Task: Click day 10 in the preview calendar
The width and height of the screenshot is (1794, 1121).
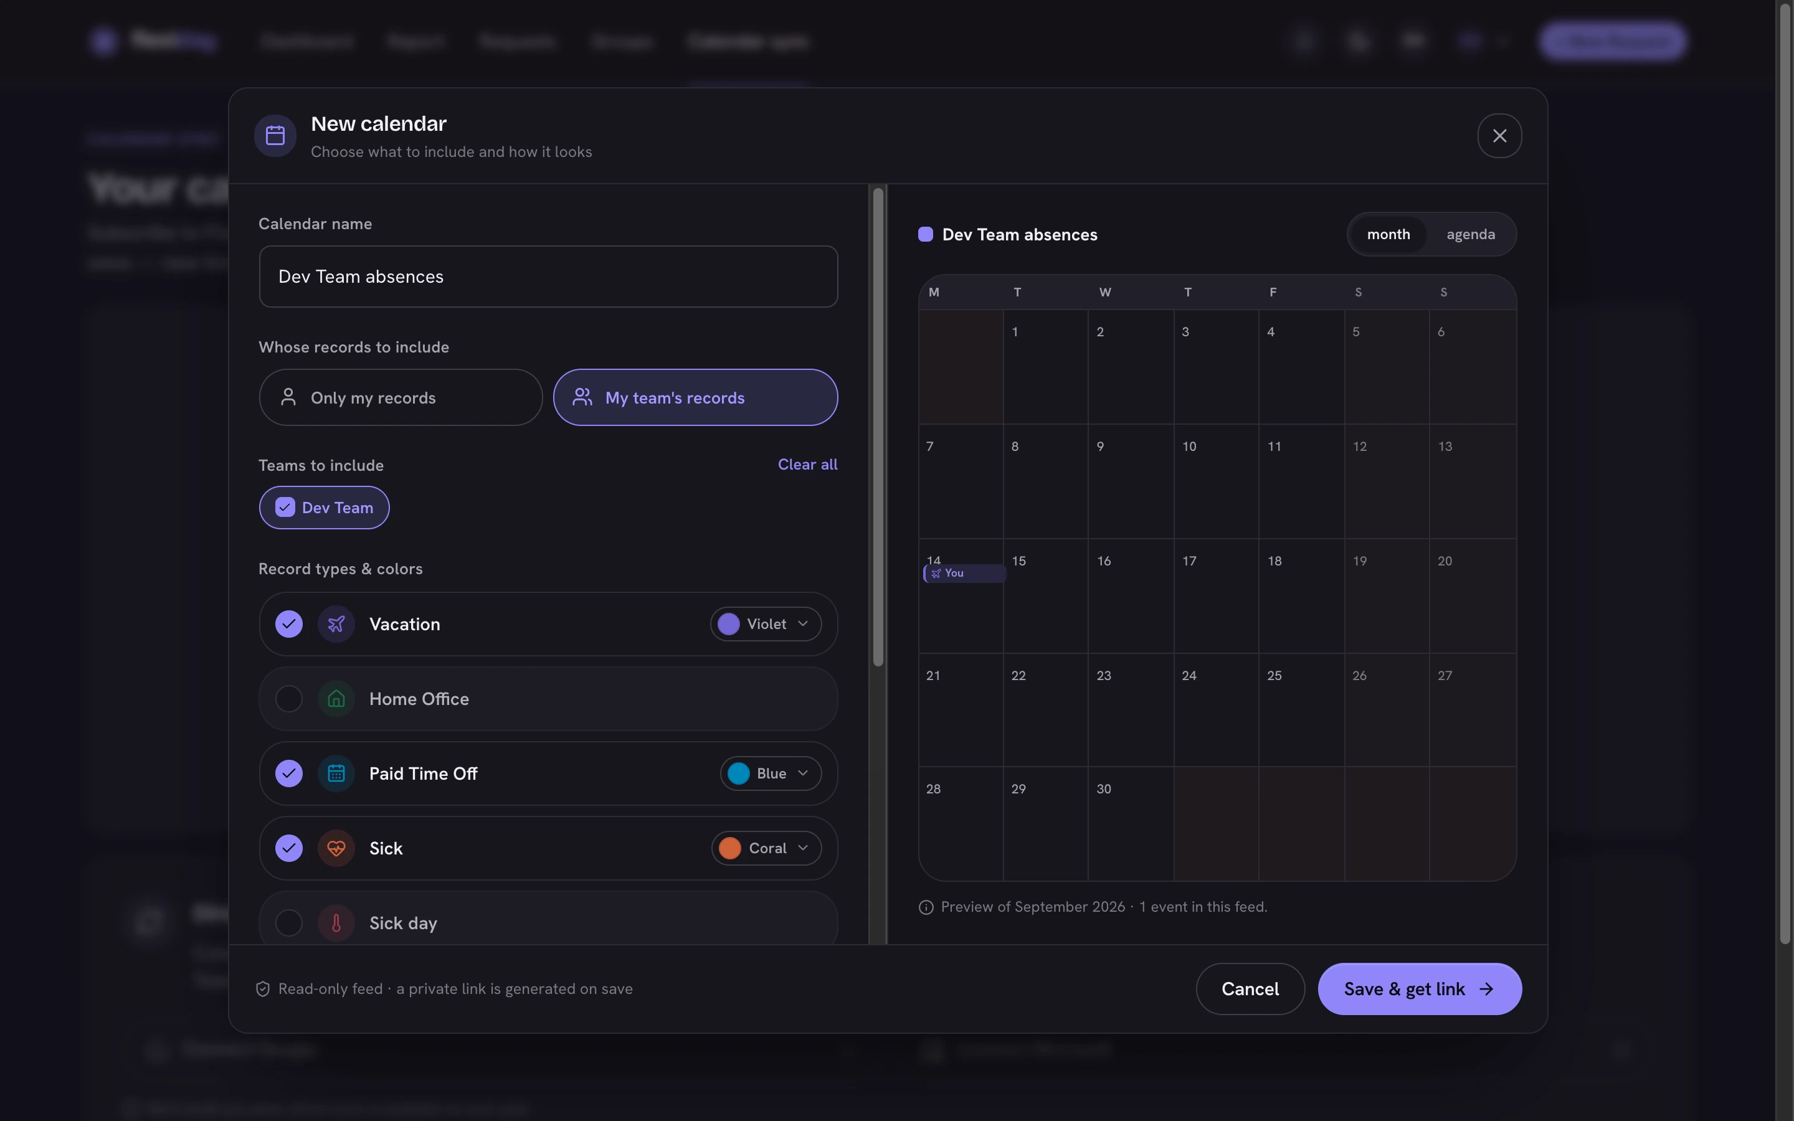Action: pyautogui.click(x=1216, y=481)
